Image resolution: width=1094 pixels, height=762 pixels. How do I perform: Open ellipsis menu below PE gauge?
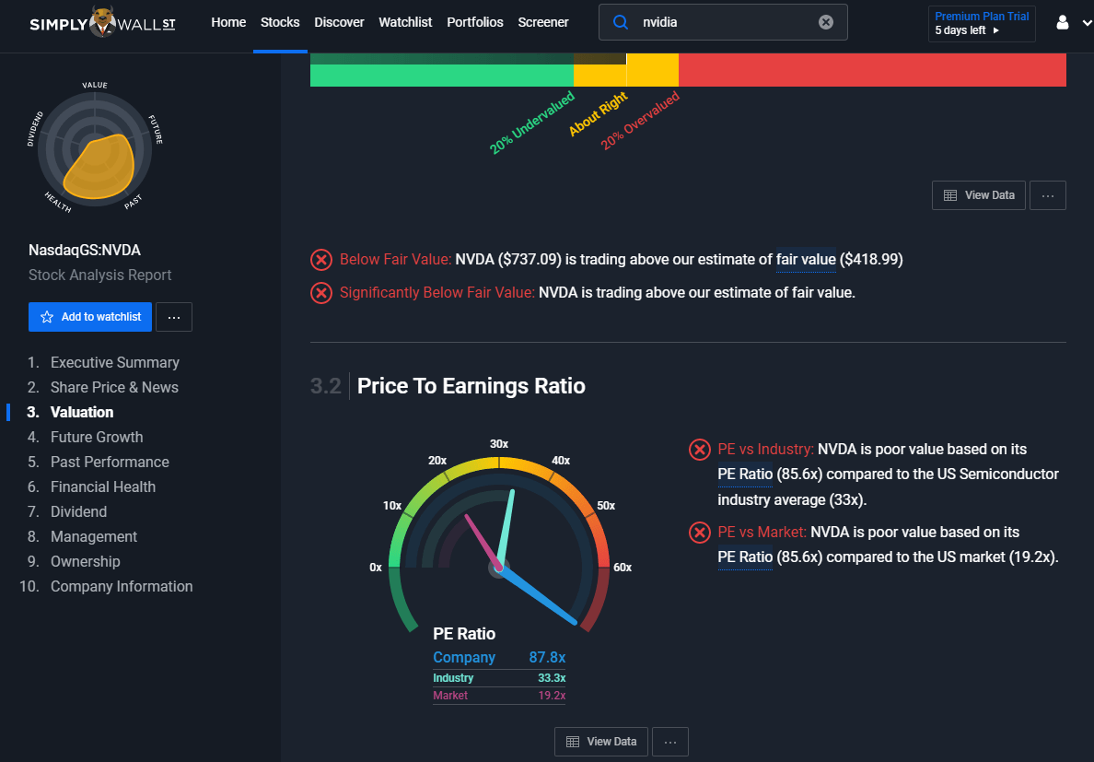670,742
